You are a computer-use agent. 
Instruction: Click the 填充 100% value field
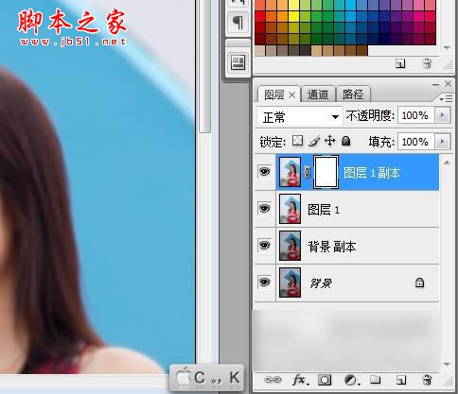point(416,141)
